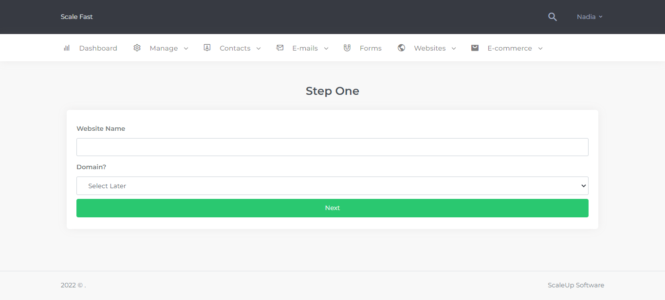Open the E-commerce menu

507,48
